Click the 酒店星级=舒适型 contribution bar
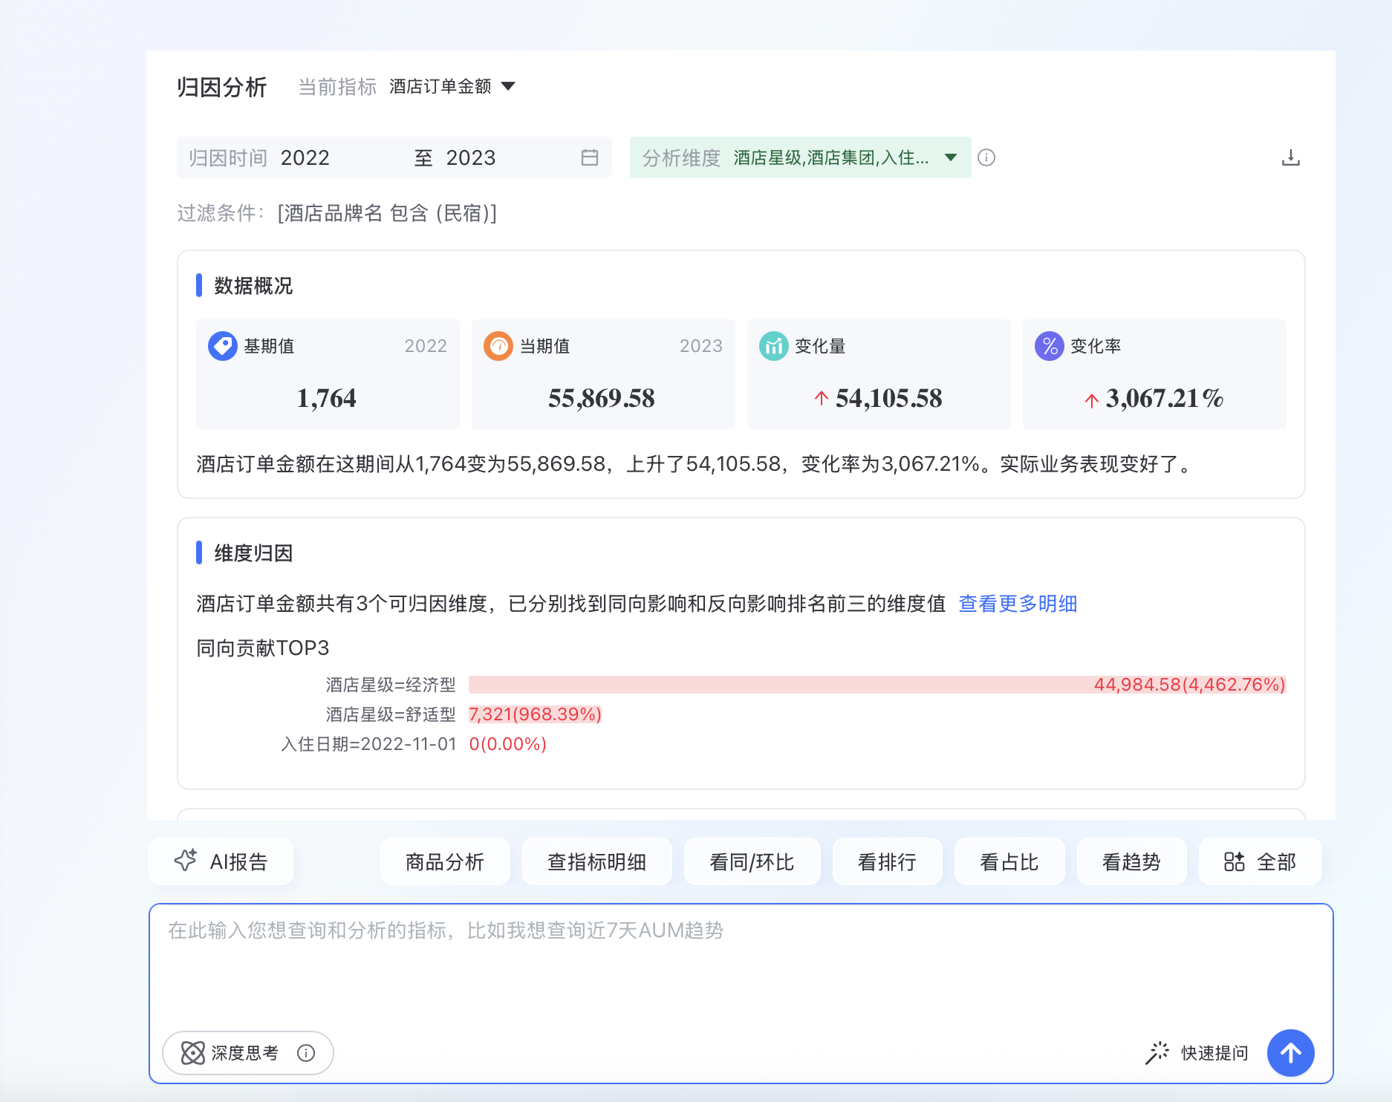 (x=535, y=714)
